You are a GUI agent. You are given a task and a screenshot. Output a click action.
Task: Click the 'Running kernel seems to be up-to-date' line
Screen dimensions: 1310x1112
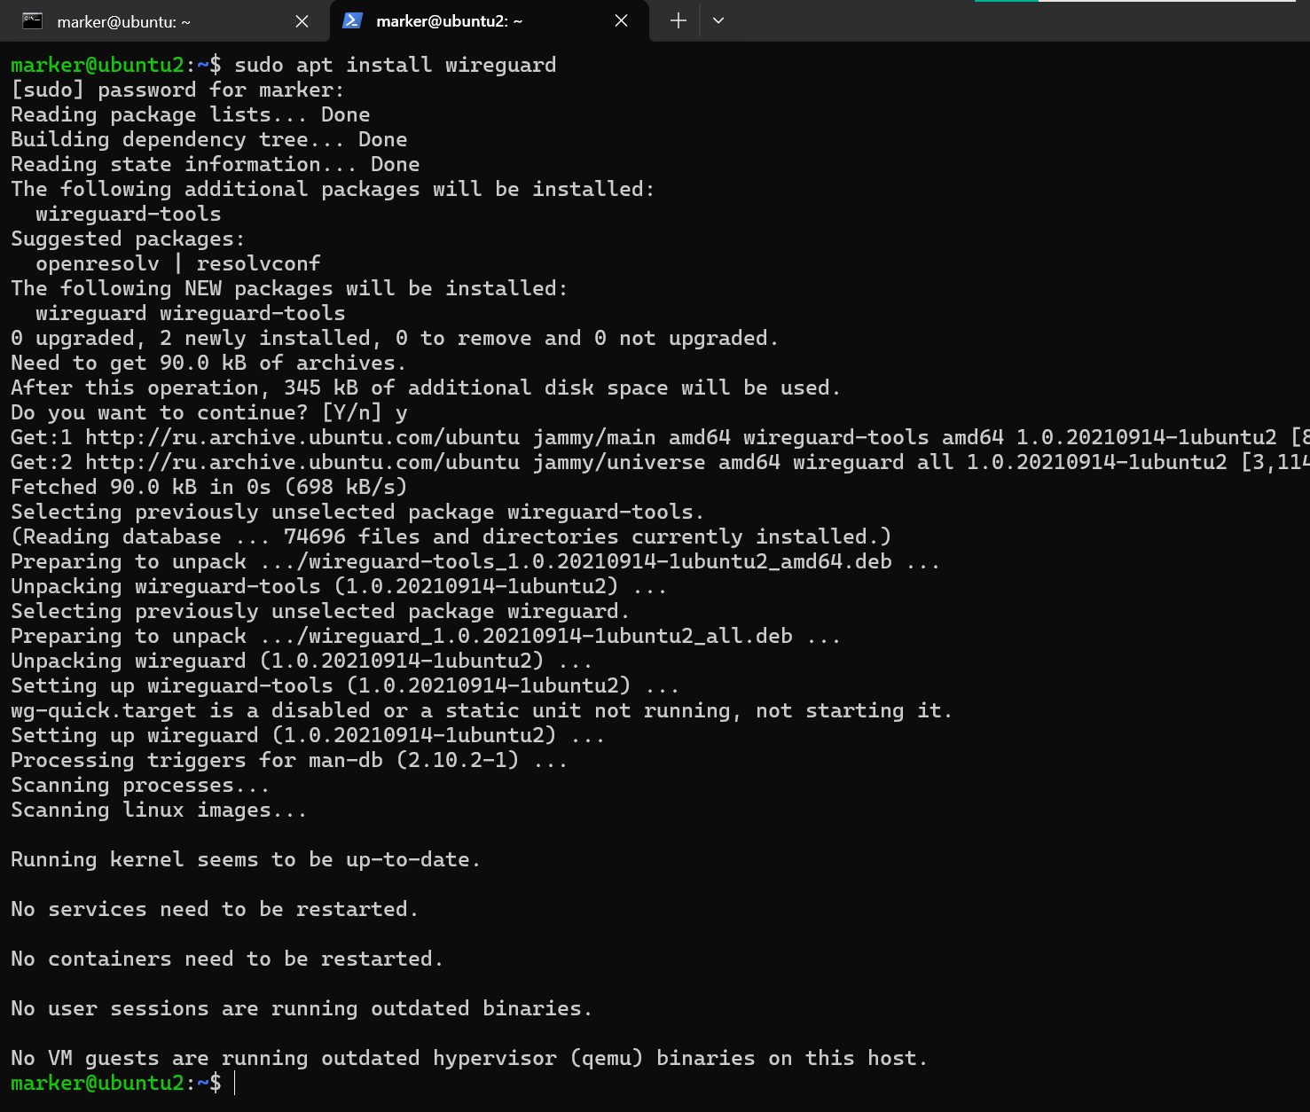pyautogui.click(x=245, y=859)
